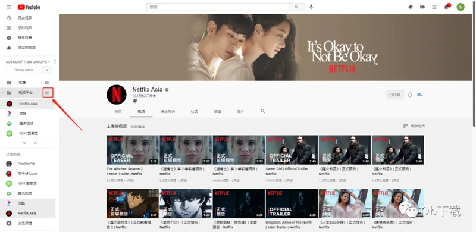Click the top search box
The height and width of the screenshot is (232, 476).
(218, 7)
